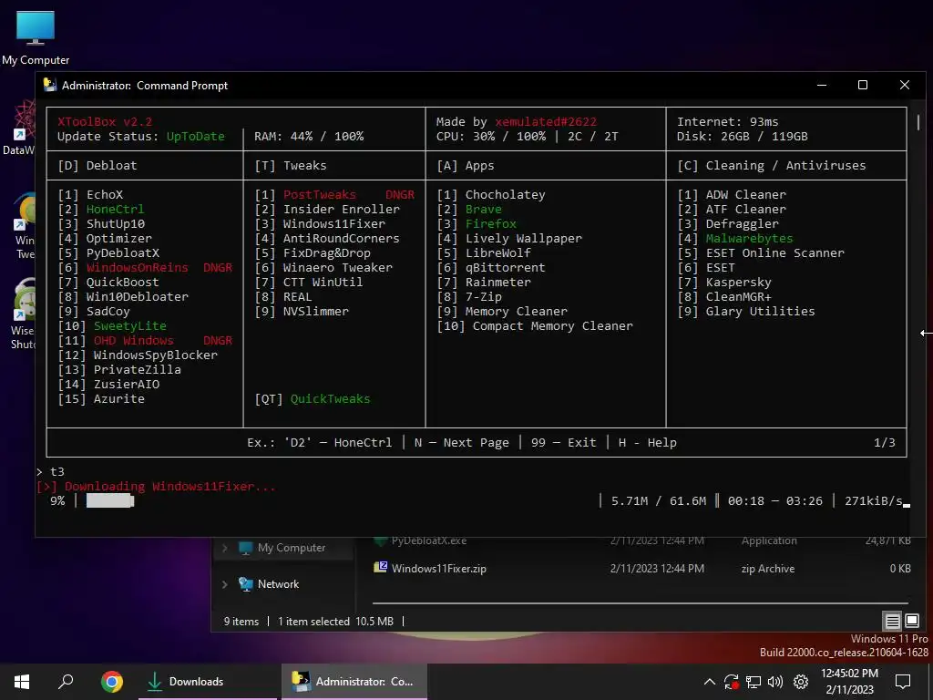Image resolution: width=933 pixels, height=700 pixels.
Task: Click the Brave entry under Apps
Action: [483, 209]
